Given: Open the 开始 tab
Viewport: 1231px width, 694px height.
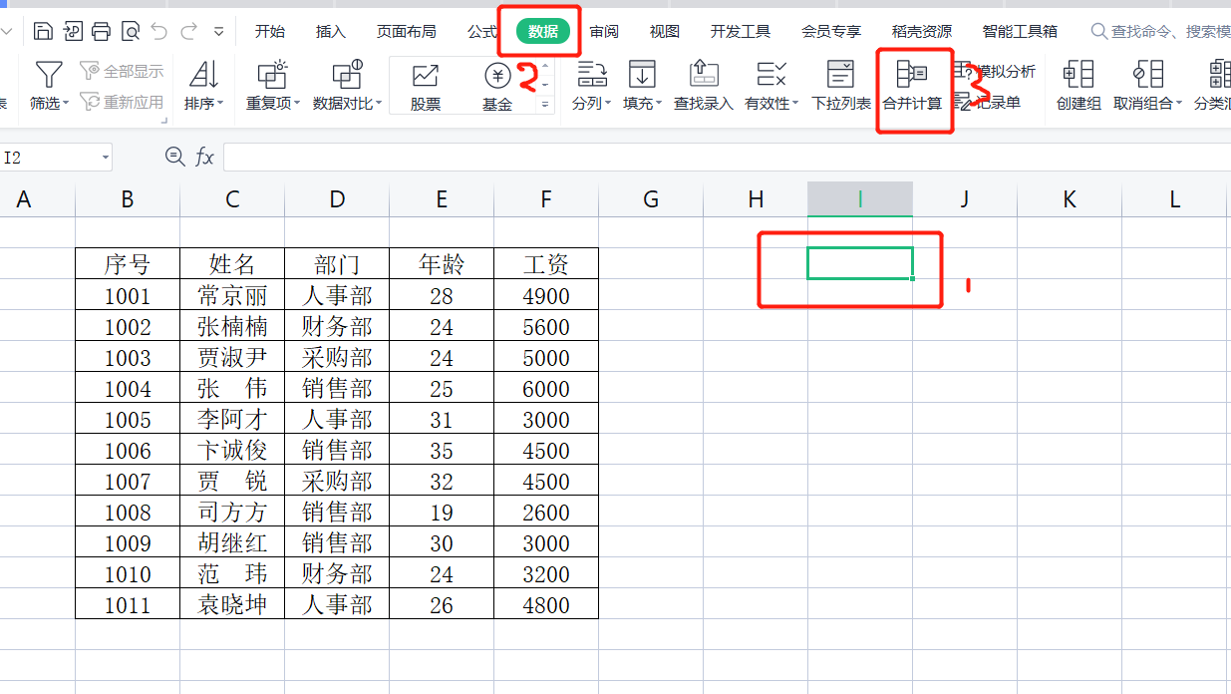Looking at the screenshot, I should (x=270, y=32).
